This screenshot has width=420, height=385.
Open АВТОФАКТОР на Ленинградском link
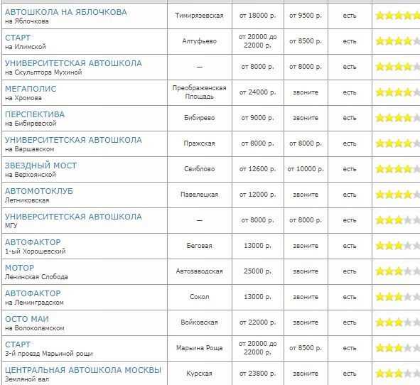coord(33,293)
